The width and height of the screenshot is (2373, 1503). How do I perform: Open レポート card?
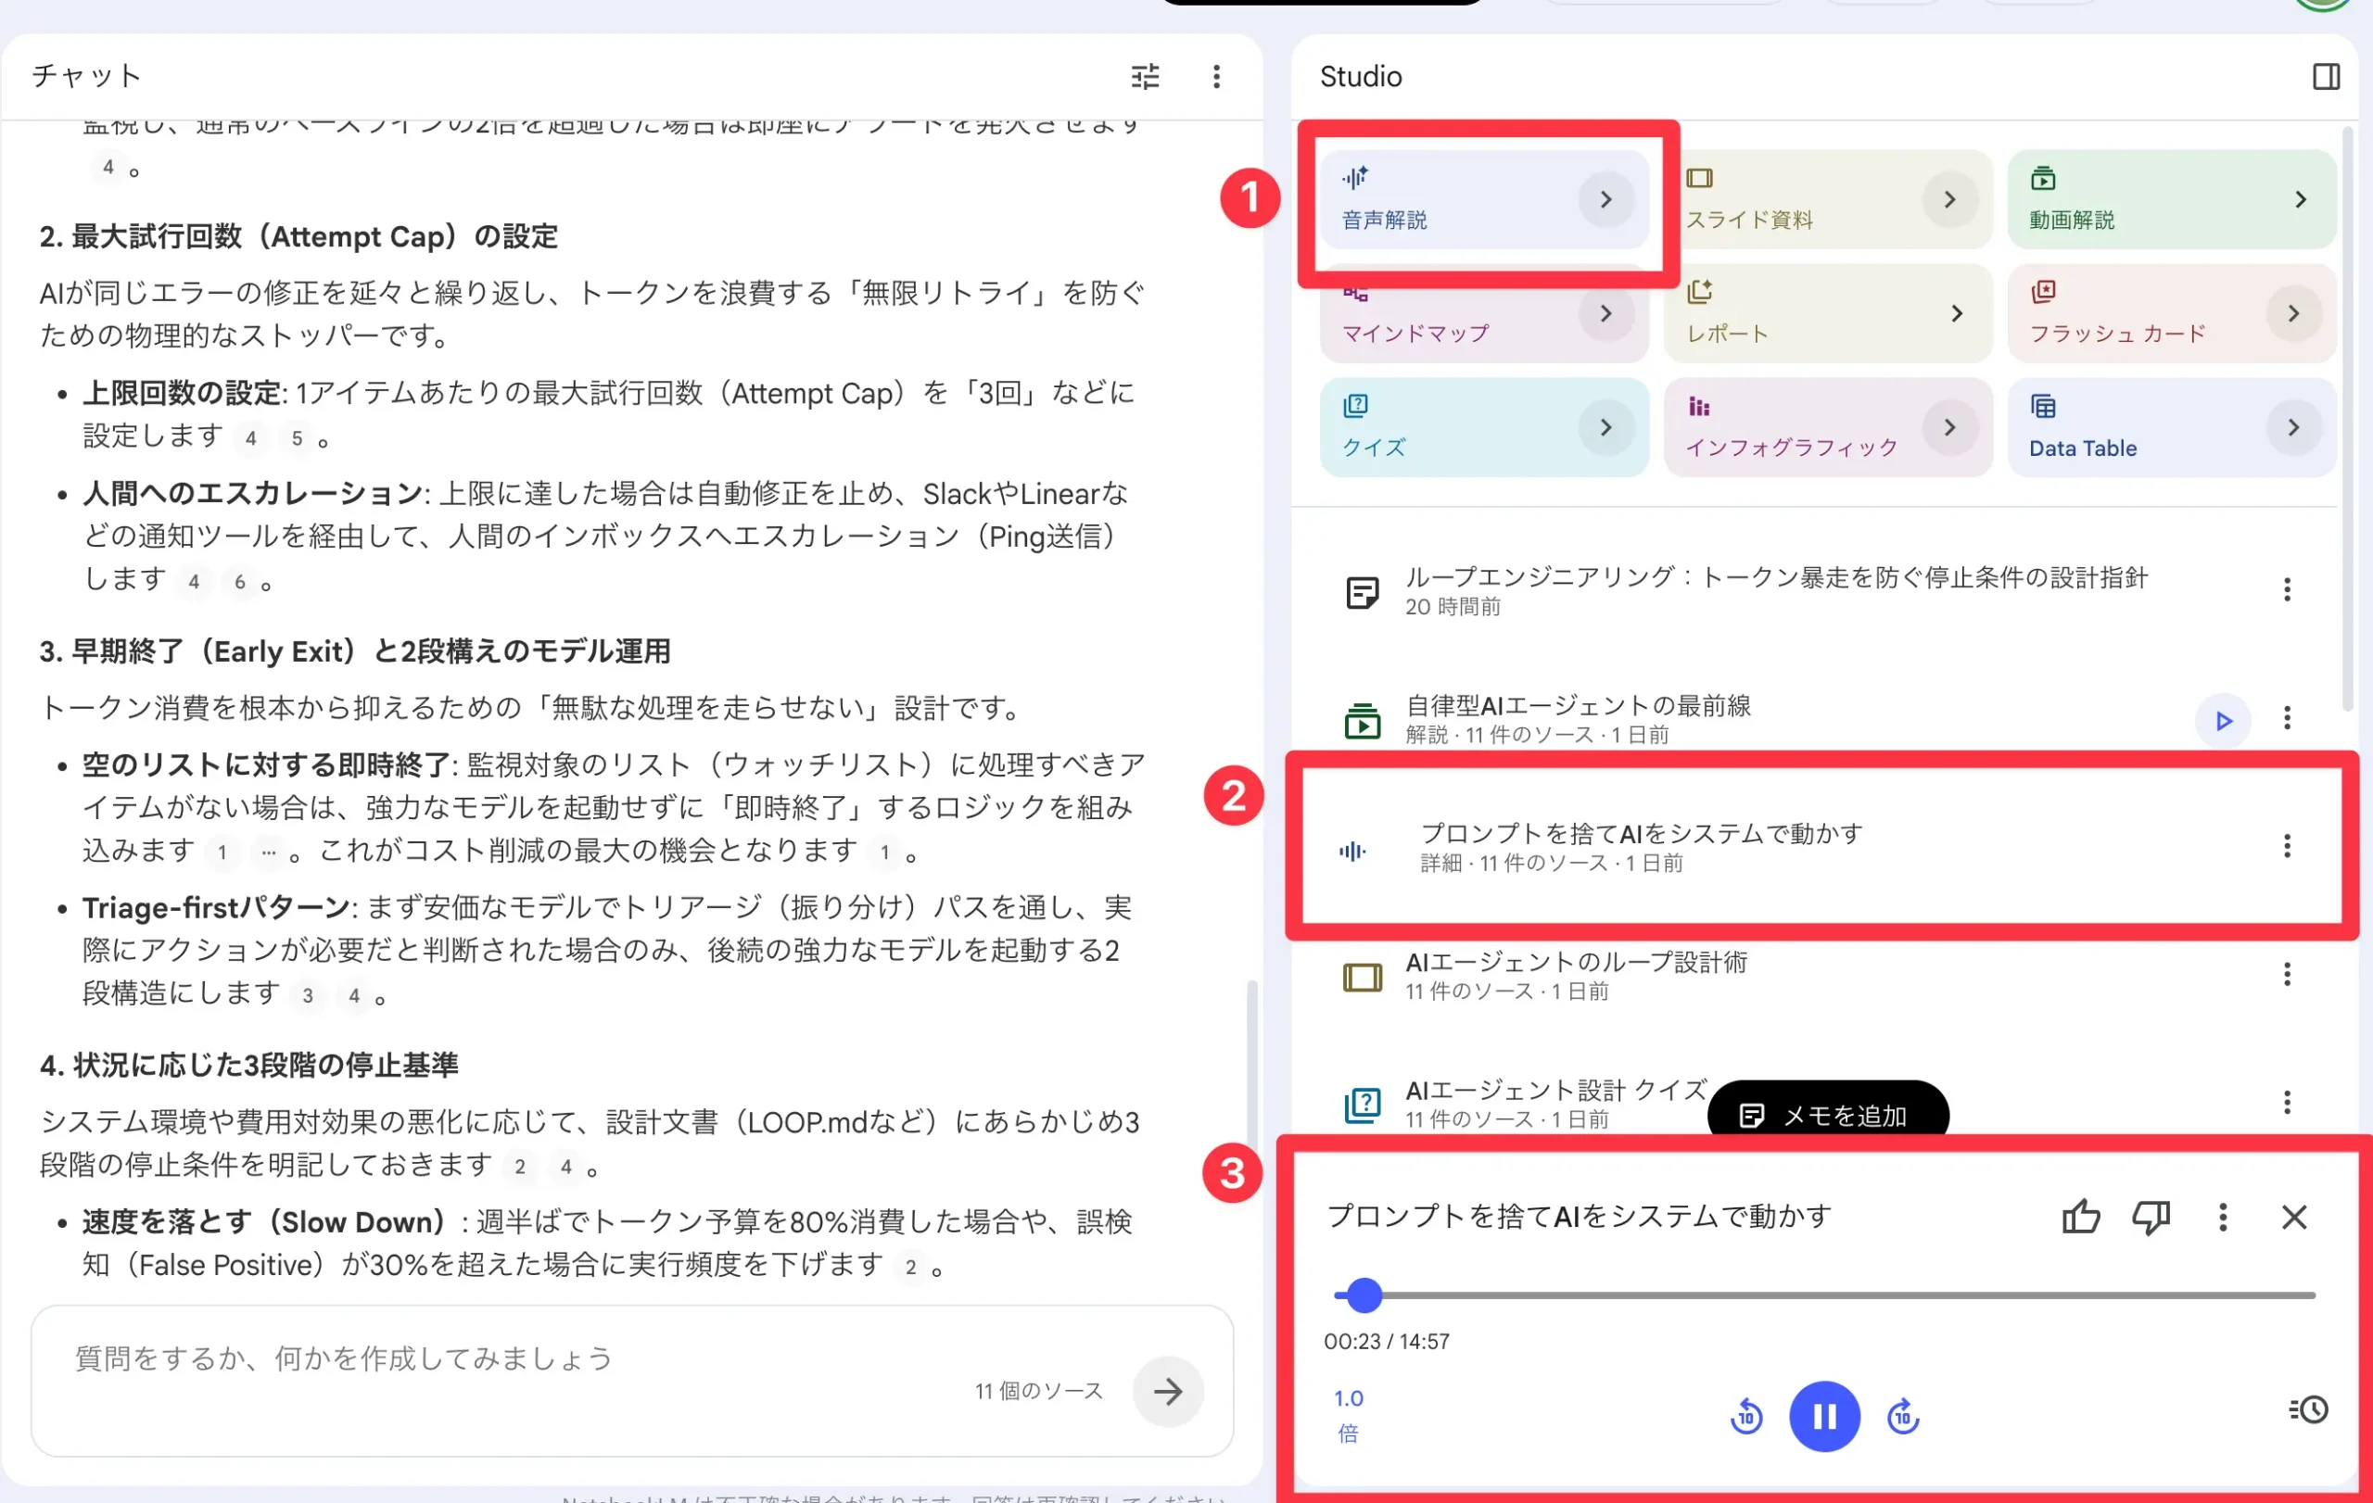point(1827,313)
